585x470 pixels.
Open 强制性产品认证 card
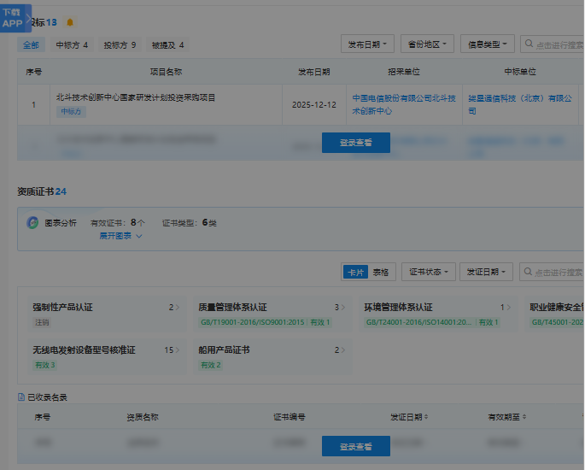[x=107, y=314]
